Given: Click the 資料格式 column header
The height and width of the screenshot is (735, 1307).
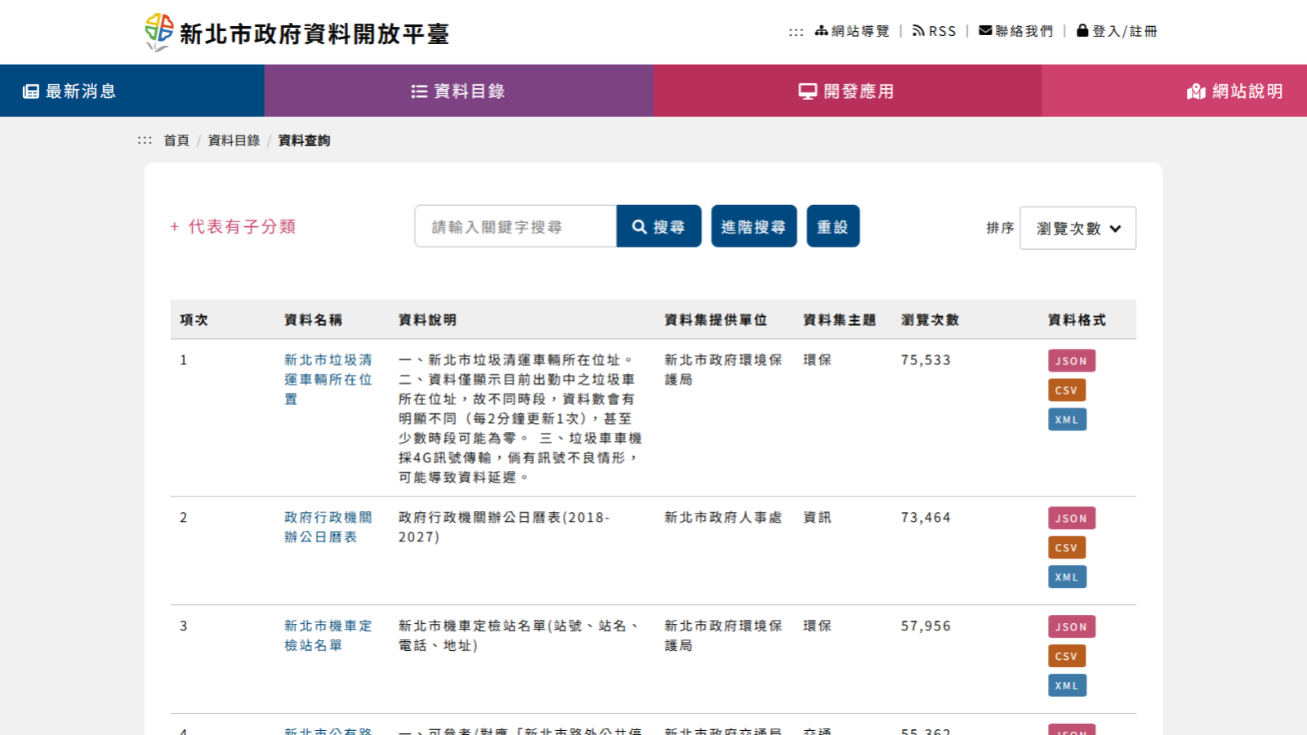Looking at the screenshot, I should pos(1077,320).
